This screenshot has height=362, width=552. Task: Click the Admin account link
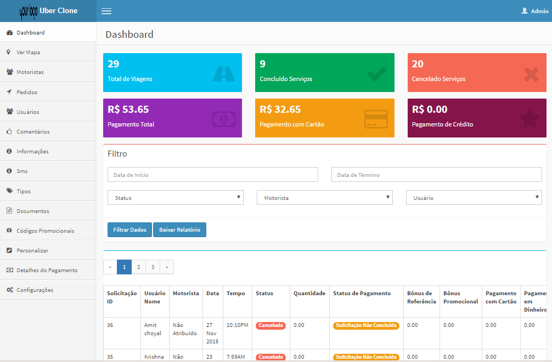click(x=535, y=11)
